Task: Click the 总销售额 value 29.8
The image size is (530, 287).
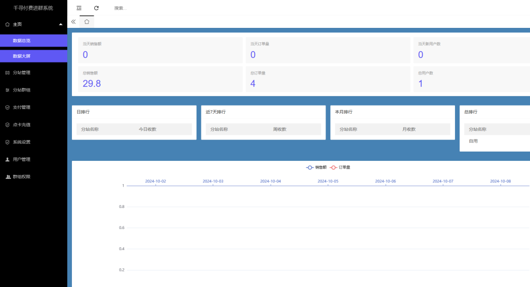Action: coord(92,83)
